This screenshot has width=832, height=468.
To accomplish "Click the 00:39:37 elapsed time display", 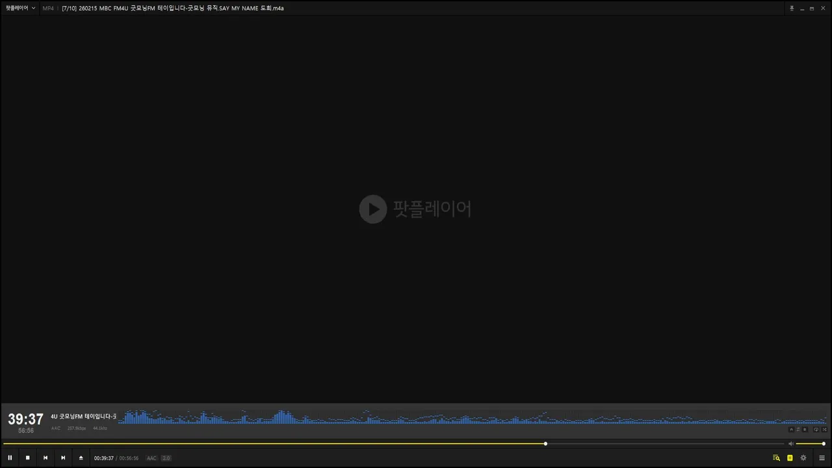I will coord(104,458).
